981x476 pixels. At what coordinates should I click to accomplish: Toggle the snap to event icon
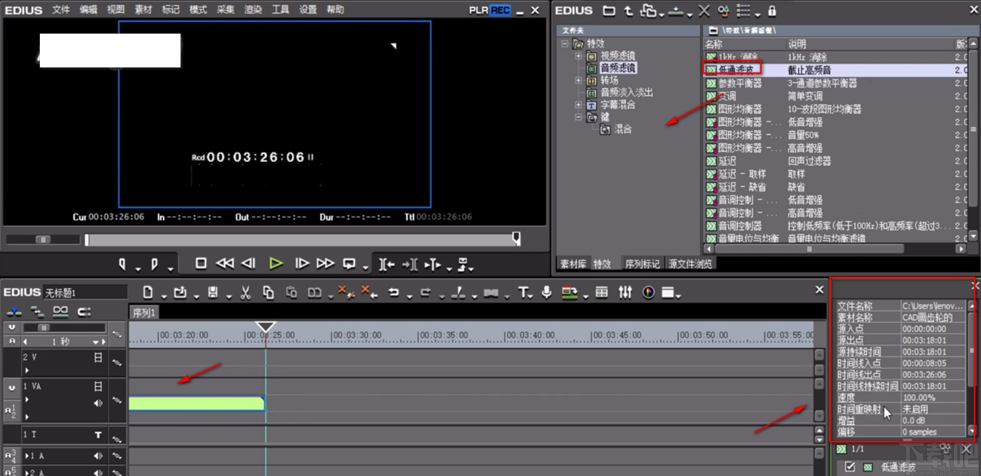tap(84, 312)
